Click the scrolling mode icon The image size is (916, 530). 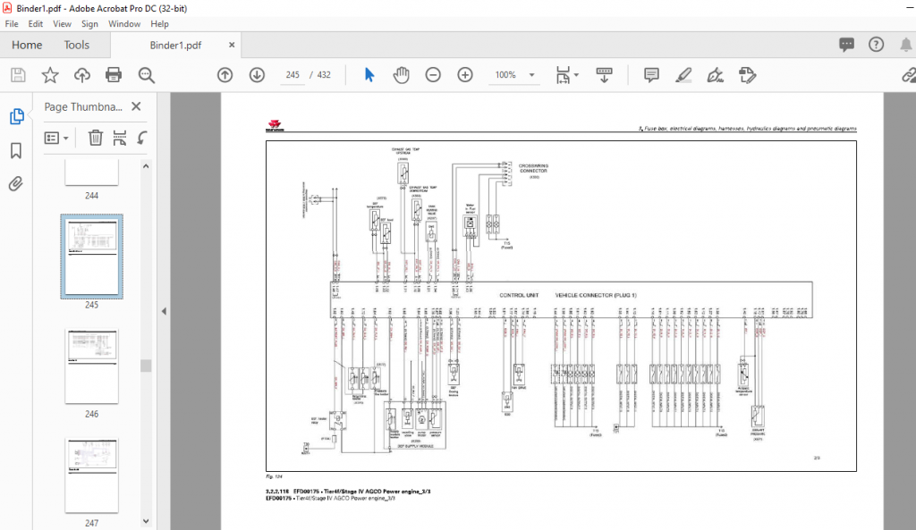(x=604, y=75)
